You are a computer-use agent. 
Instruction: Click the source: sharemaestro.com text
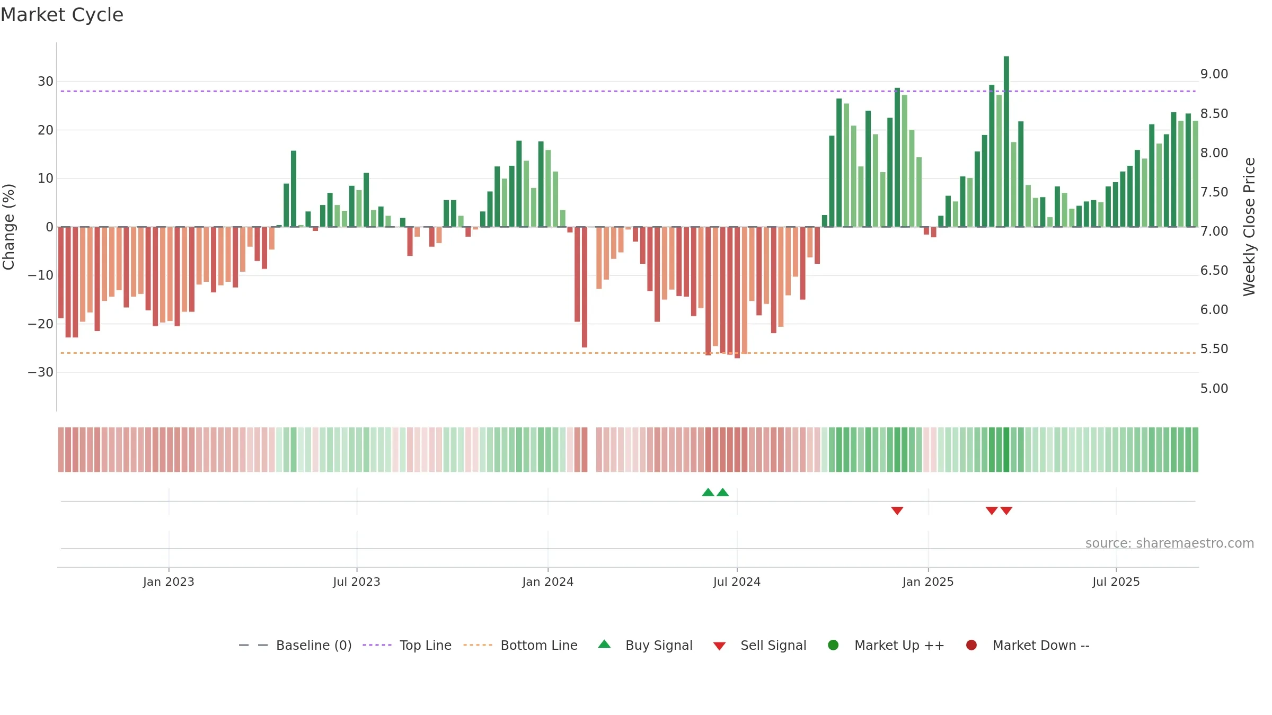[1170, 543]
